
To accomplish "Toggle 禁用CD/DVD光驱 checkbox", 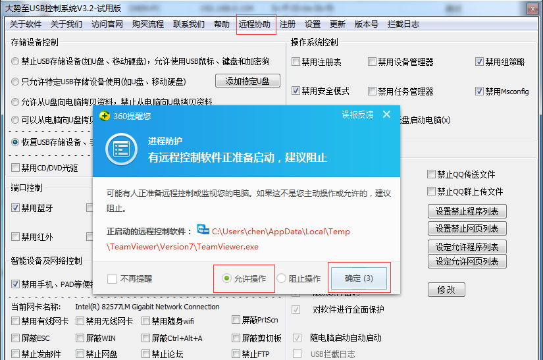I will click(x=15, y=168).
